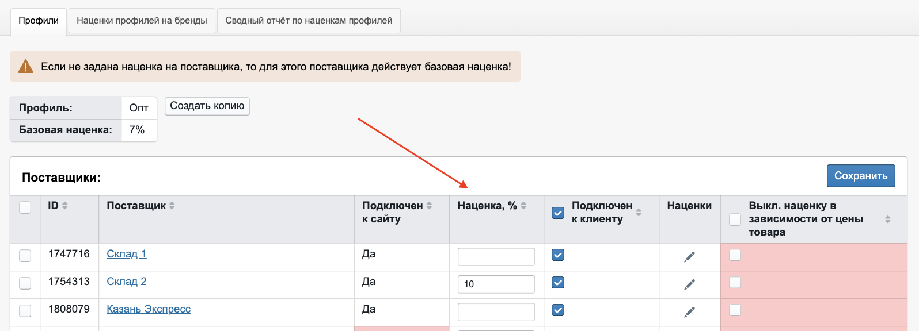Sort by Наценка, % column arrows
The width and height of the screenshot is (919, 331).
(523, 206)
